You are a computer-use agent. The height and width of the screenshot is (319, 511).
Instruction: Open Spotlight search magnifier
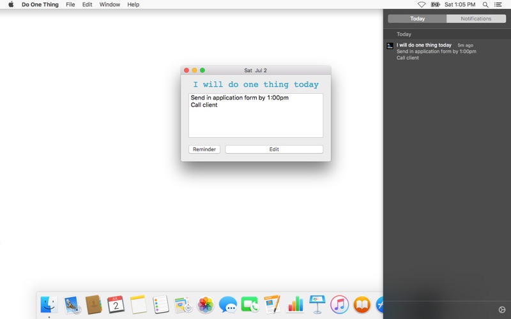[485, 4]
